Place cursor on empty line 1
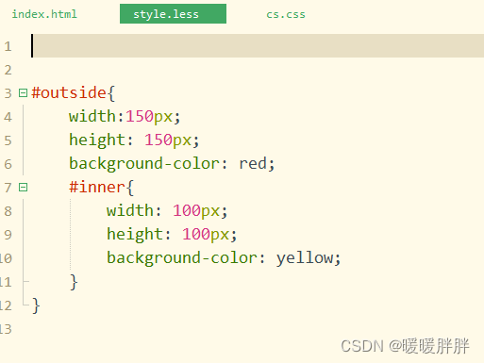This screenshot has width=484, height=363. point(258,46)
